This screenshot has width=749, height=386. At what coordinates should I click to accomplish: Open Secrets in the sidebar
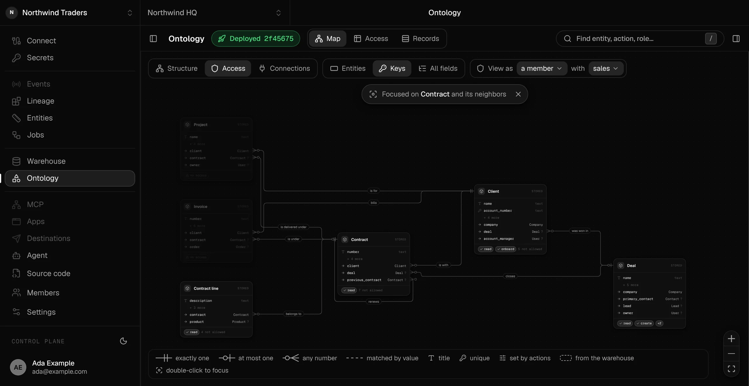tap(70, 58)
